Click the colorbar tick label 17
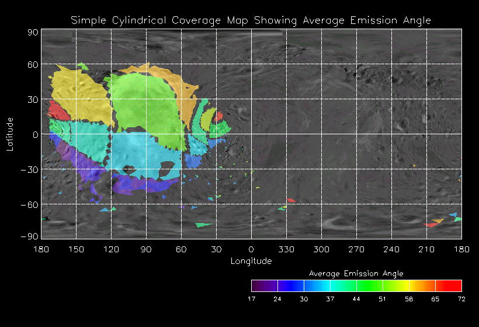The width and height of the screenshot is (479, 327). pos(251,299)
